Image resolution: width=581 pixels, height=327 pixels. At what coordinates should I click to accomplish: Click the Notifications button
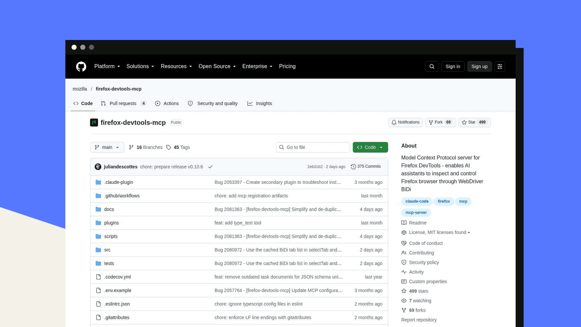click(405, 122)
